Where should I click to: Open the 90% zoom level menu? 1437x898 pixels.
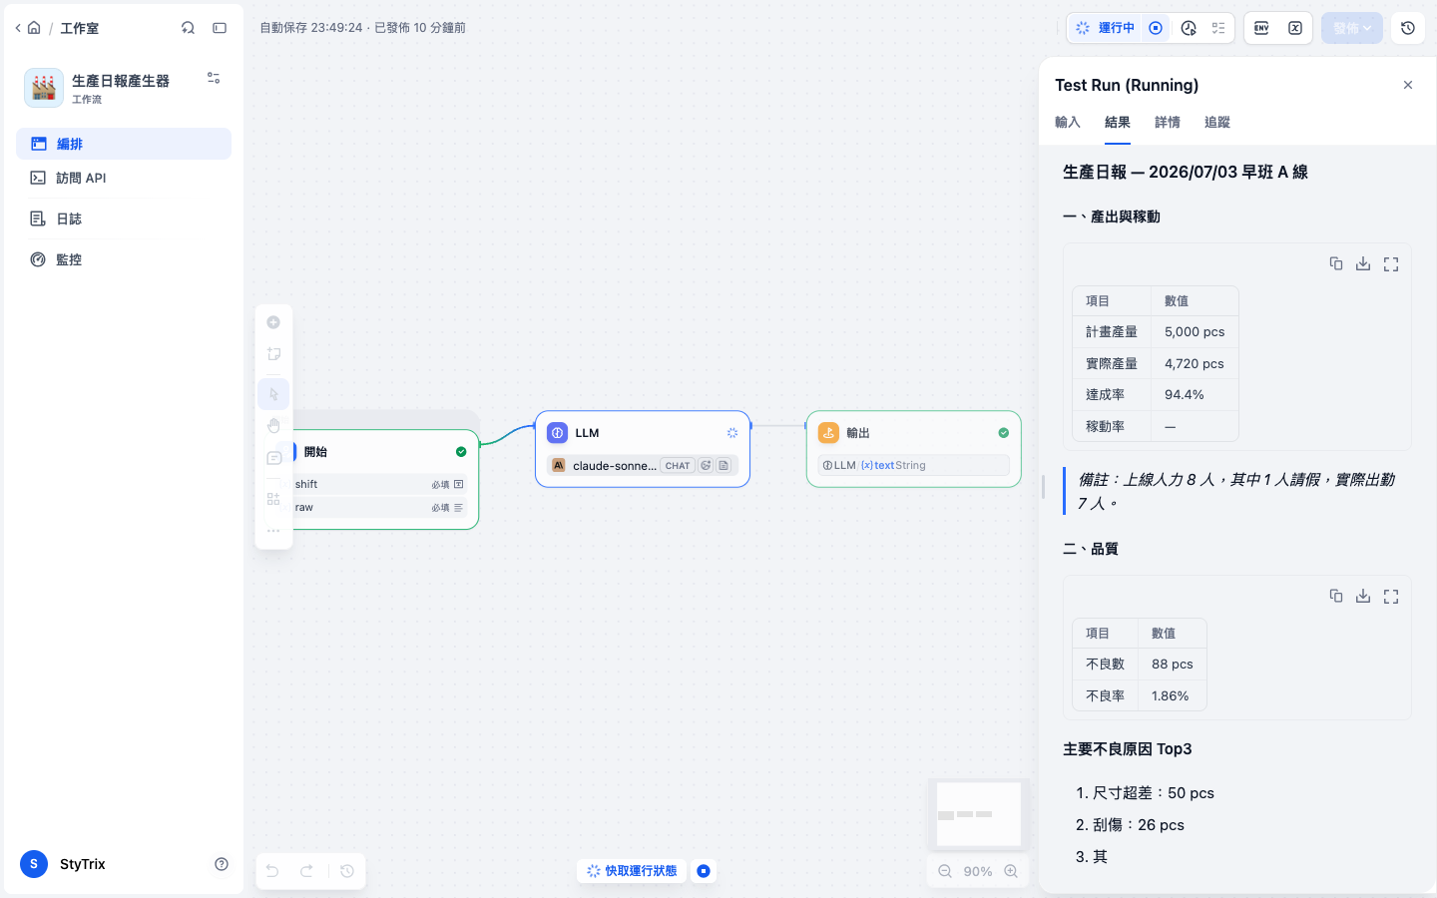pos(978,871)
